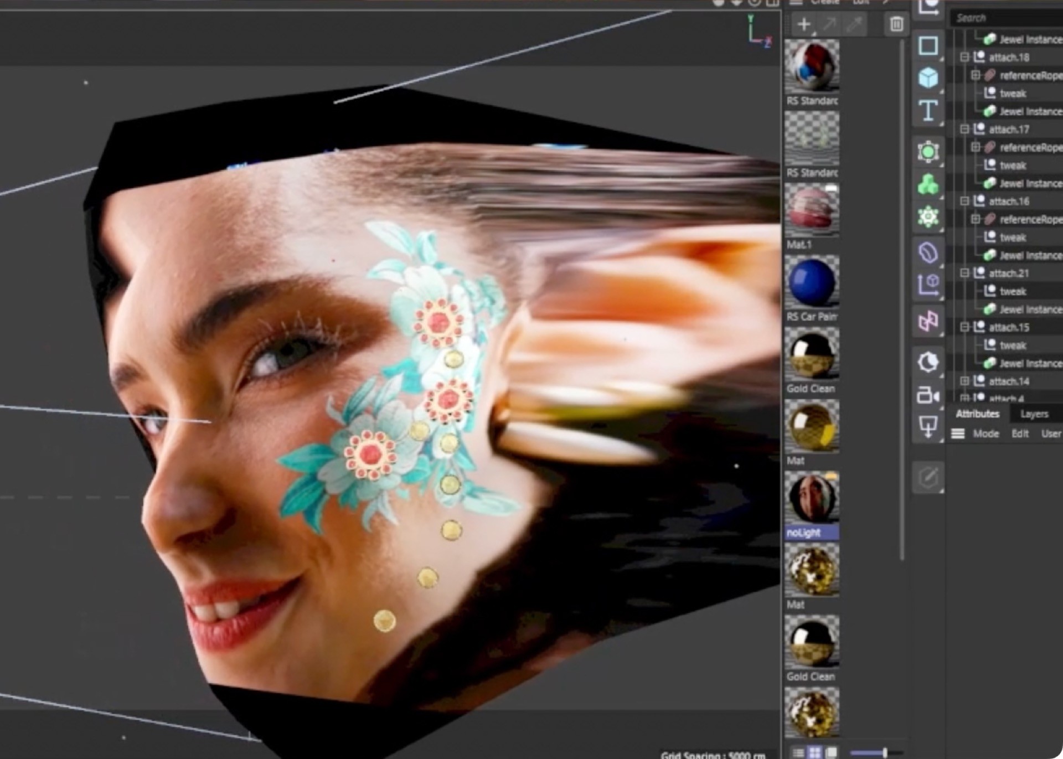
Task: Open the Attributes panel hamburger menu
Action: (x=958, y=434)
